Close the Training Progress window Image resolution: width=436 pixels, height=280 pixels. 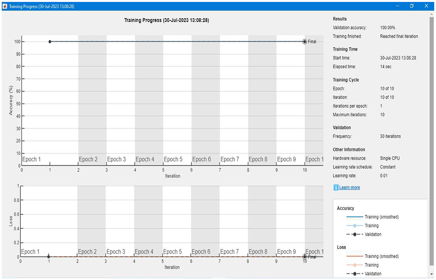pos(426,6)
